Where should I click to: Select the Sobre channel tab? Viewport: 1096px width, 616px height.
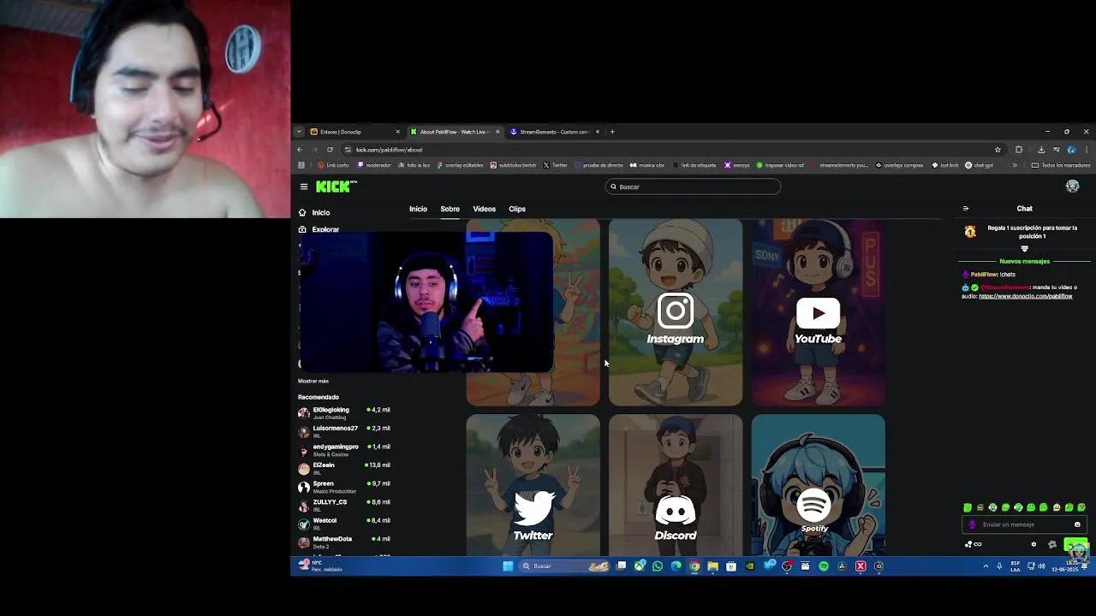(450, 209)
